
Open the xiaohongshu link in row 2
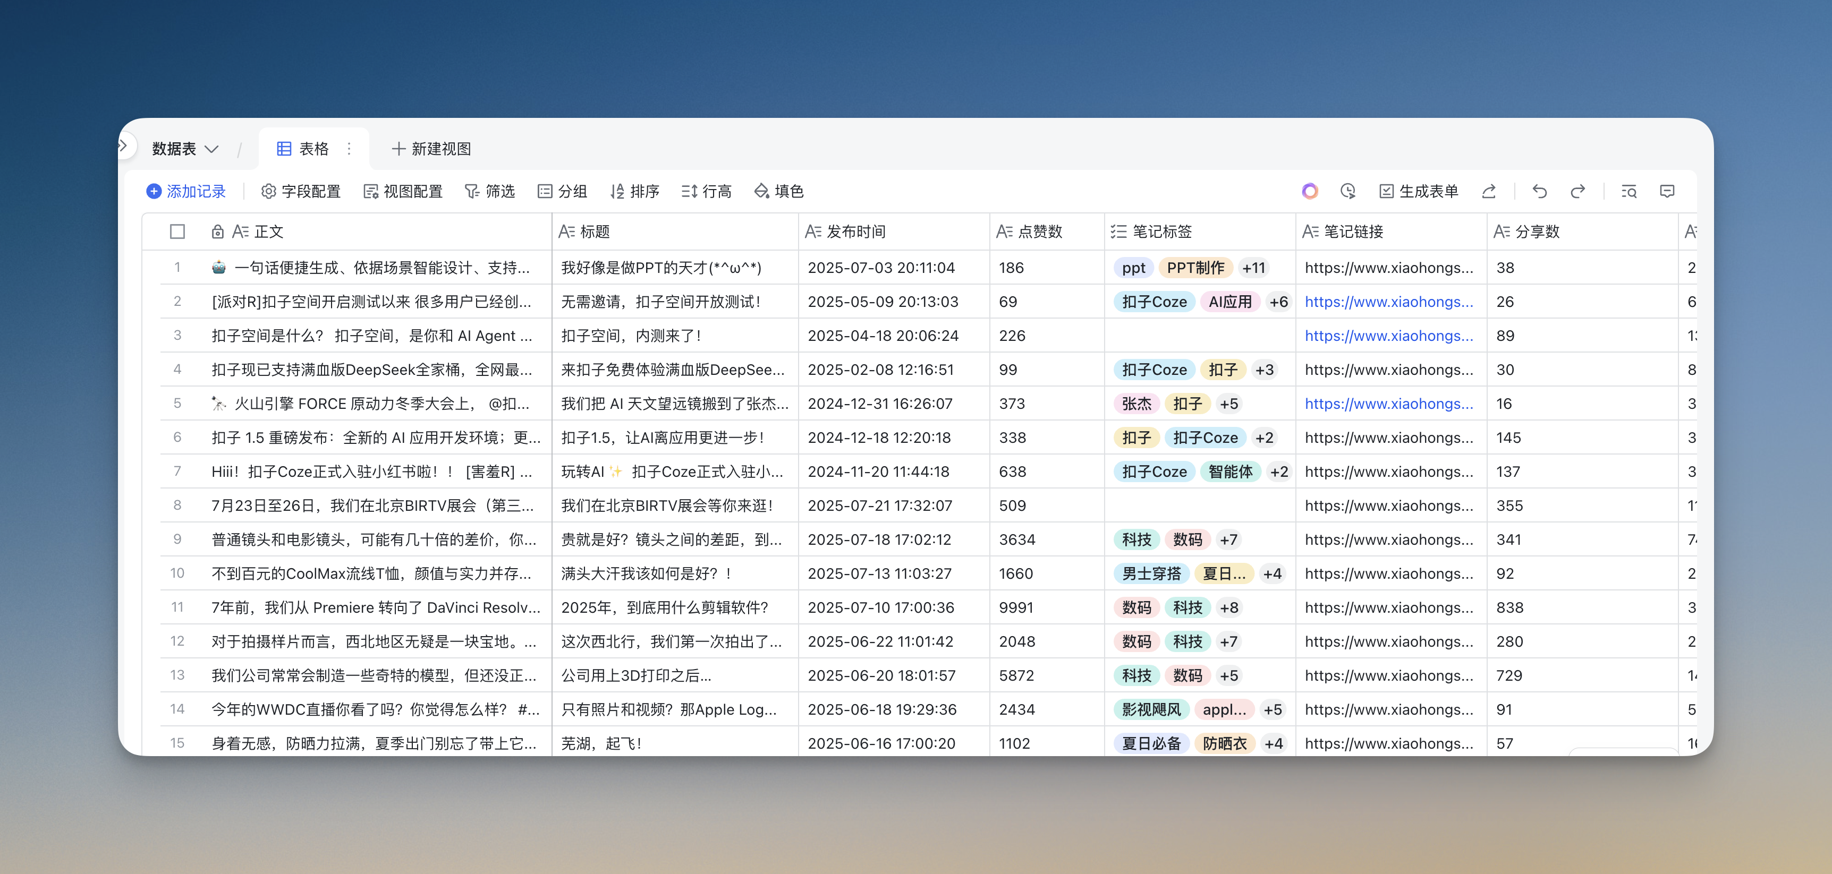point(1388,302)
